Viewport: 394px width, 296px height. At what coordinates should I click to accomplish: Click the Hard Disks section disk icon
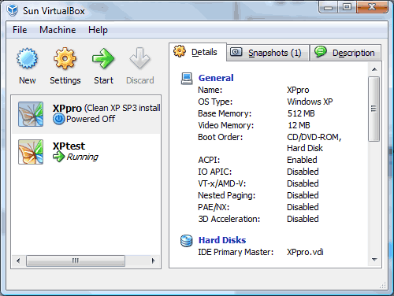187,240
